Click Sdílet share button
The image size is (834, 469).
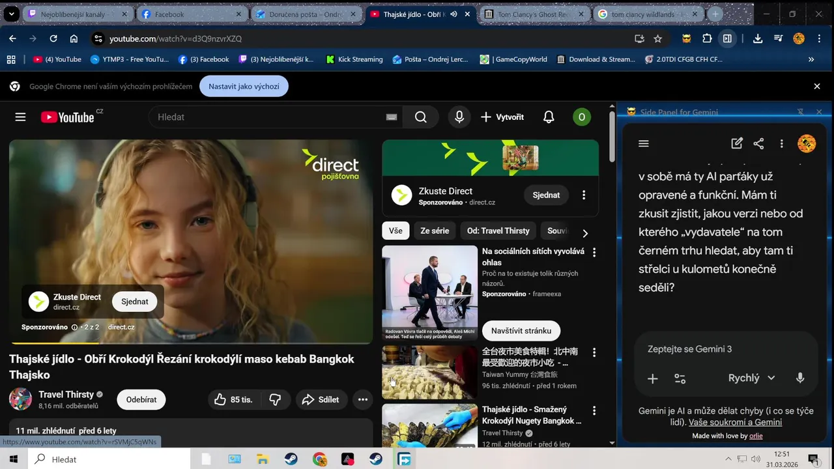pos(321,399)
